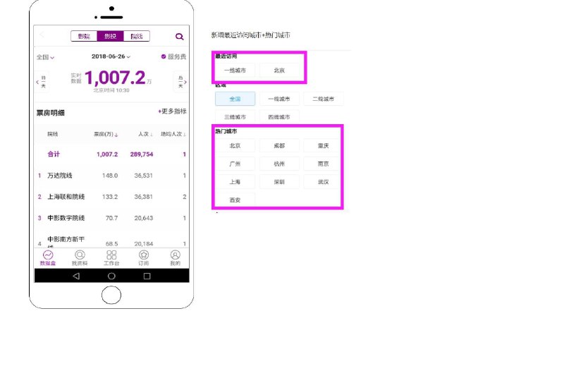Viewport: 564px width, 371px height.
Task: Click the +更多指标 link
Action: pos(172,111)
